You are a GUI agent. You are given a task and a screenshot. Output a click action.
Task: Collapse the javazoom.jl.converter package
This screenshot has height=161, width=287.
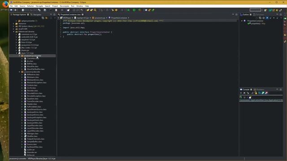point(19,55)
